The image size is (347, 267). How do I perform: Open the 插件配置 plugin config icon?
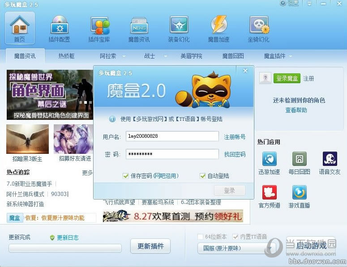coord(60,25)
